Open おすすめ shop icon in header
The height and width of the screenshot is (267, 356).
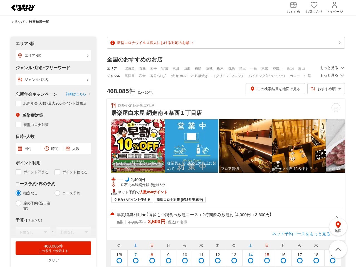coord(293,5)
